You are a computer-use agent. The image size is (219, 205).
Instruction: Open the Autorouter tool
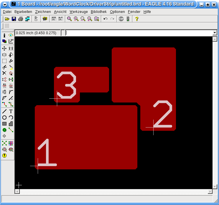11,143
